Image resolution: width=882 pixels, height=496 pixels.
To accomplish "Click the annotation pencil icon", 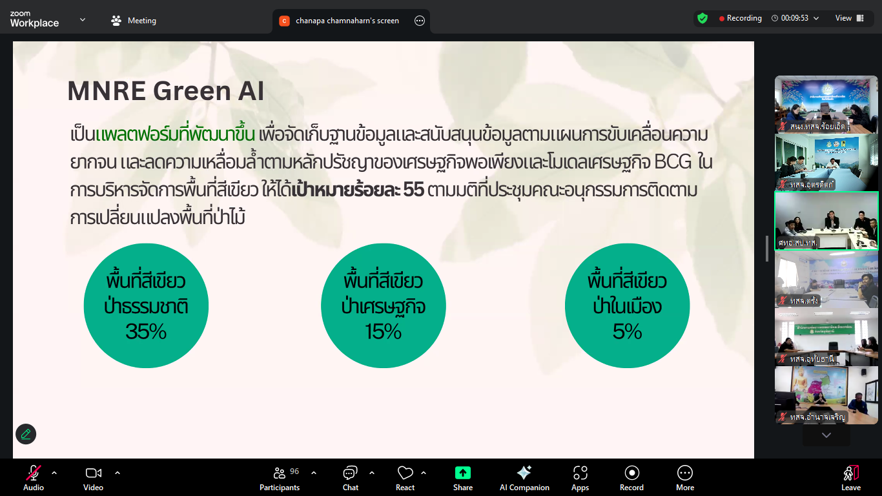I will coord(26,434).
